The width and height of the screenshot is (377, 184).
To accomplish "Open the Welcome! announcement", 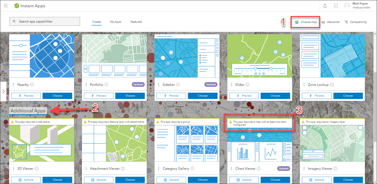I will click(331, 22).
